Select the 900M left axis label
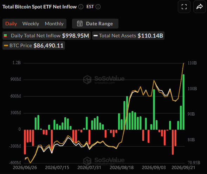The image size is (207, 174). pos(16,79)
